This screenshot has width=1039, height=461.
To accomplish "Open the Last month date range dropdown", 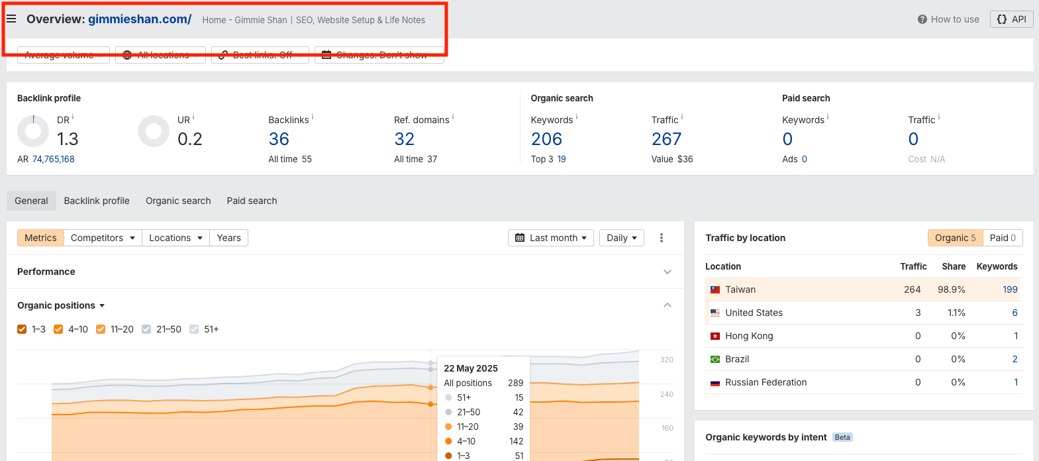I will point(551,238).
